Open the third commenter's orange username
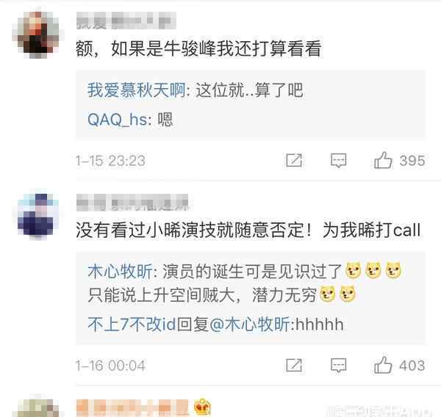Image resolution: width=441 pixels, height=417 pixels. pos(132,407)
